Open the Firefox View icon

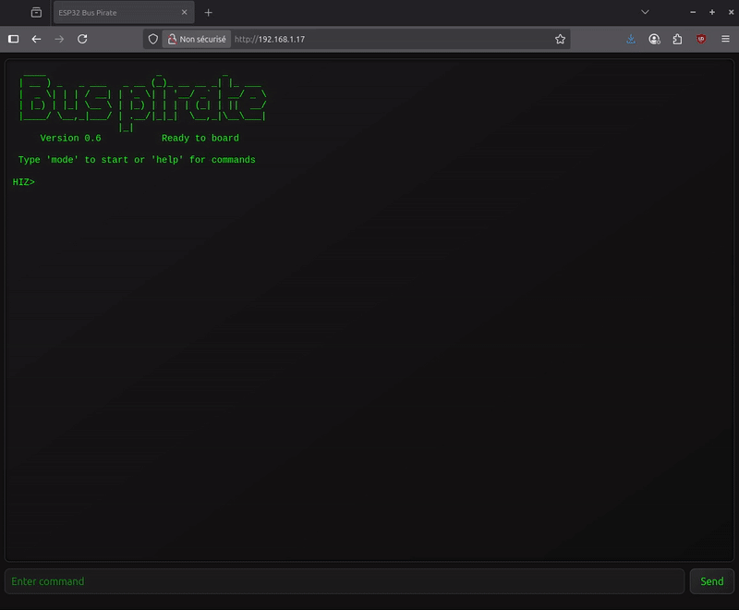tap(36, 13)
